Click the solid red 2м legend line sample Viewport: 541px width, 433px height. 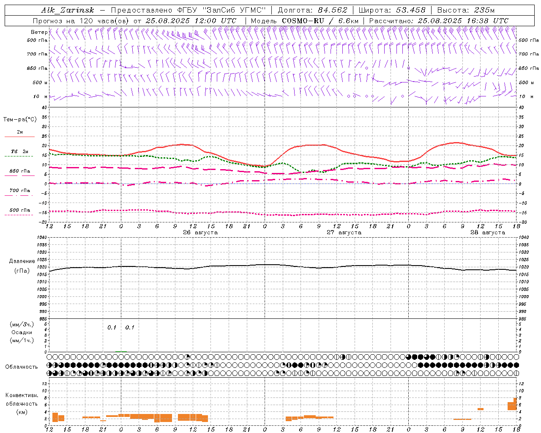(x=19, y=137)
